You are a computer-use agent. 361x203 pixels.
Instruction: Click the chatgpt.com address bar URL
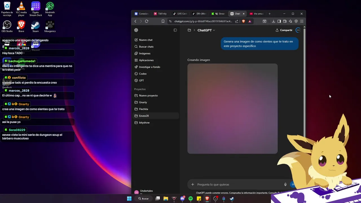[x=203, y=21]
